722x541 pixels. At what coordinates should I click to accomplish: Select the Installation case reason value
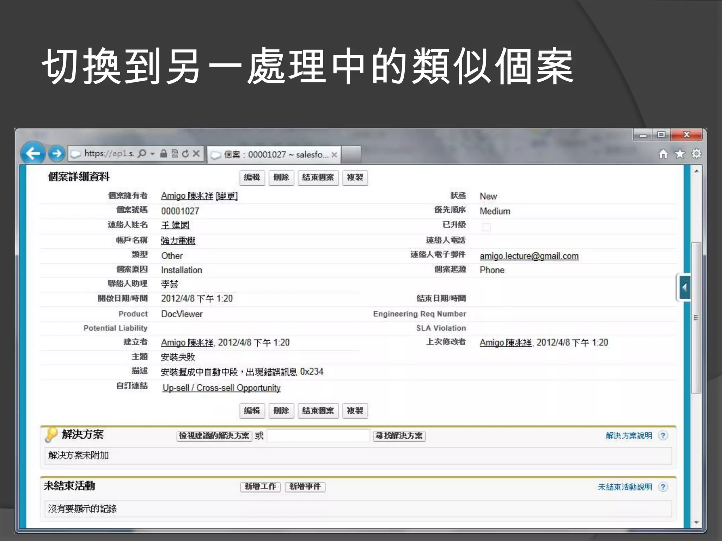pyautogui.click(x=182, y=270)
